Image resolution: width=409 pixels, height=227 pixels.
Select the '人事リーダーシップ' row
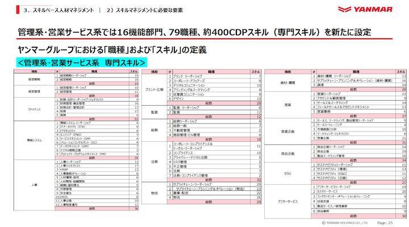tap(97, 162)
